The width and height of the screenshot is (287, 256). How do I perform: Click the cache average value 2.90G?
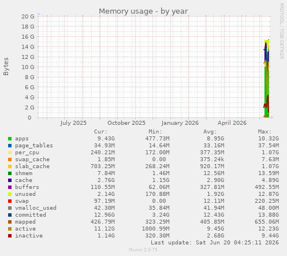[x=215, y=180]
